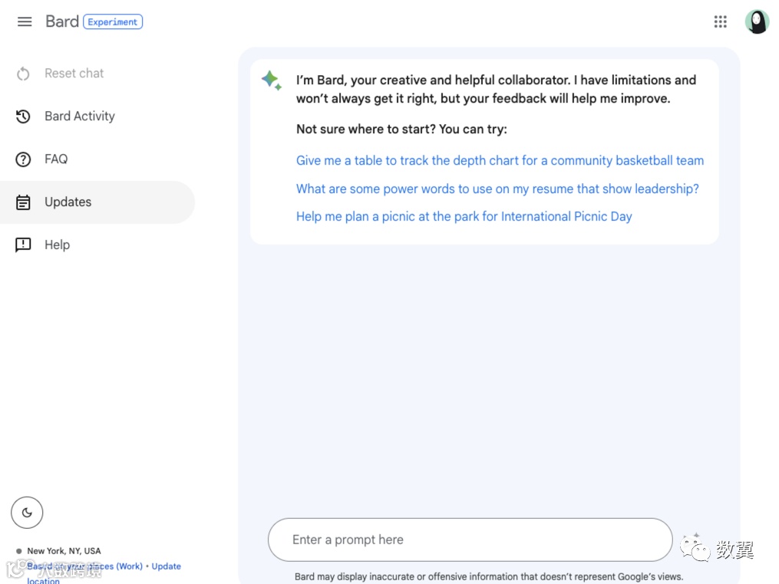Open the FAQ sidebar item

pos(56,159)
